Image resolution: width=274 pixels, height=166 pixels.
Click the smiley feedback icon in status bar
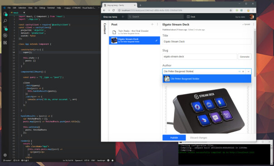coord(108,160)
